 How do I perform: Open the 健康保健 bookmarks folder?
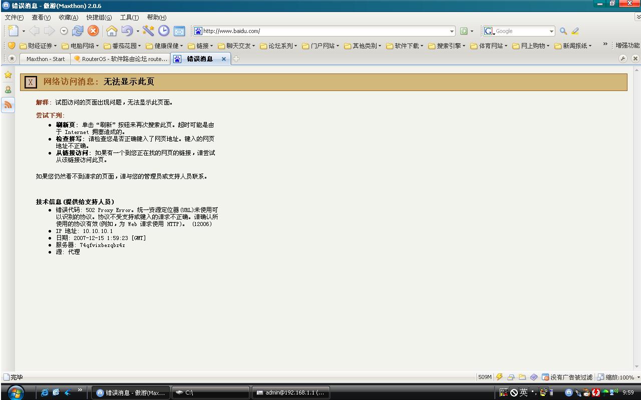(x=164, y=45)
